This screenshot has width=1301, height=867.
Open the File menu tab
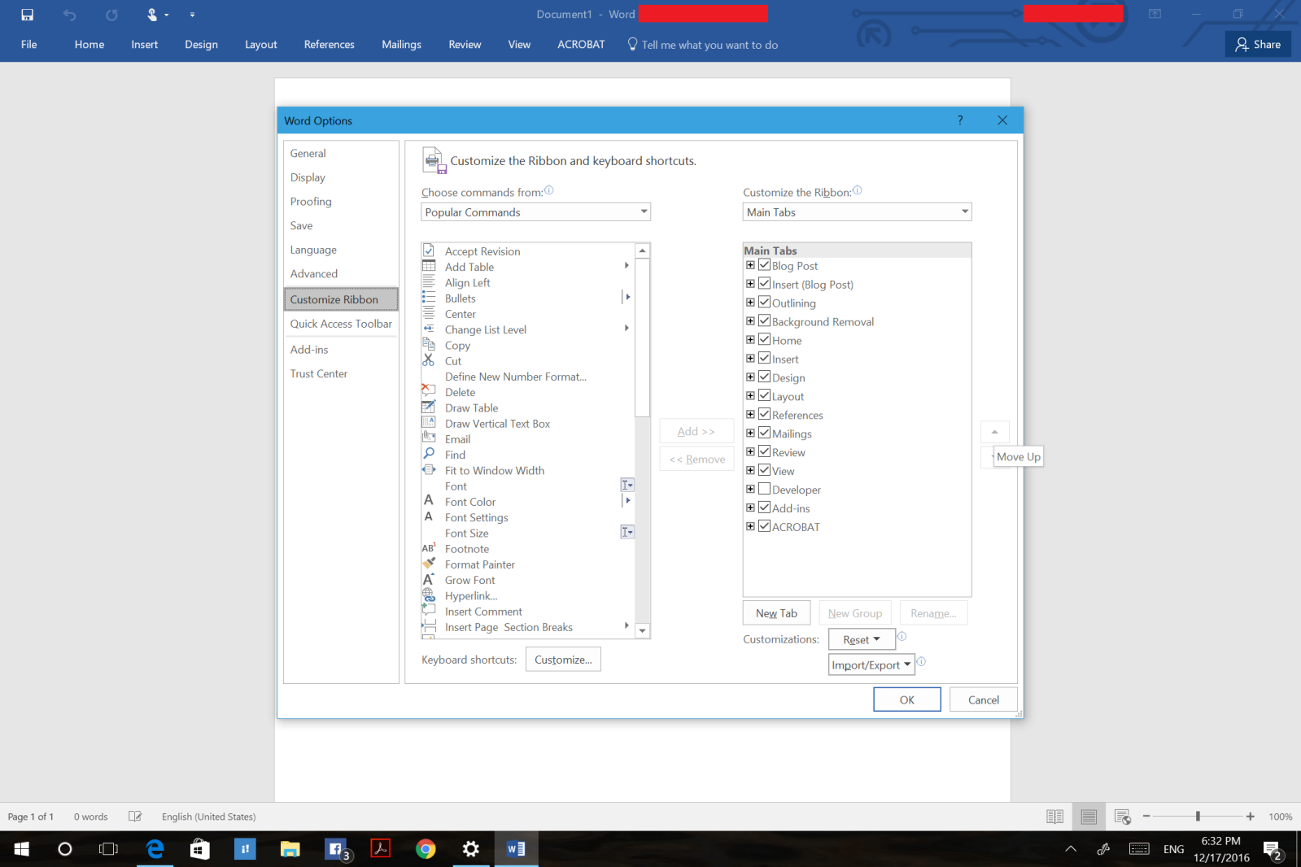(x=29, y=45)
